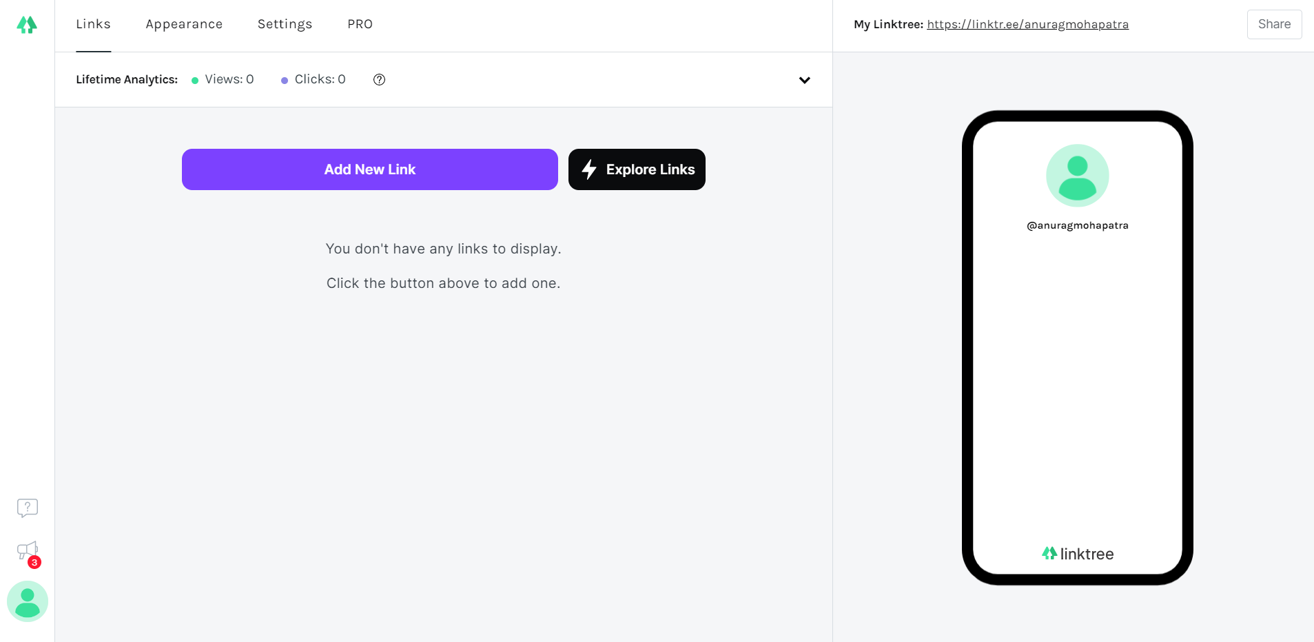Click the analytics help question mark icon
The width and height of the screenshot is (1314, 642).
click(379, 79)
